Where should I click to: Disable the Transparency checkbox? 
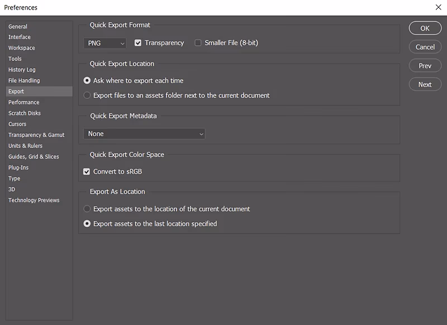coord(137,42)
